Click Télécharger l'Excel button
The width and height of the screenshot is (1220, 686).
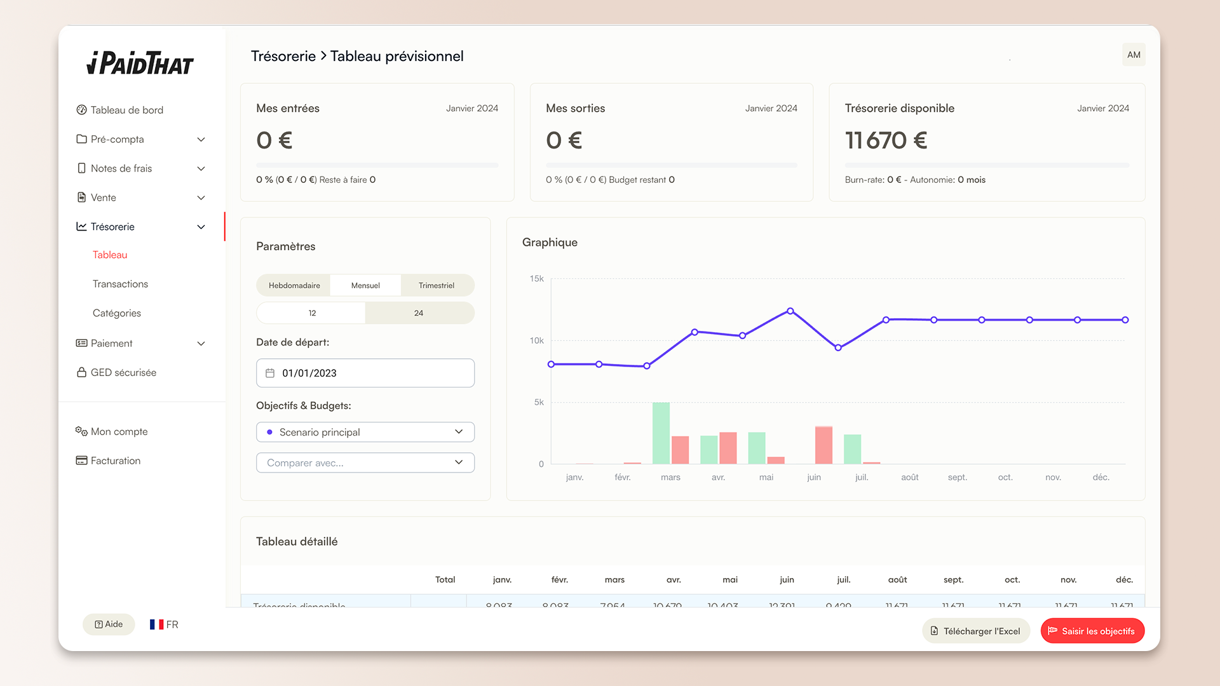(x=976, y=631)
